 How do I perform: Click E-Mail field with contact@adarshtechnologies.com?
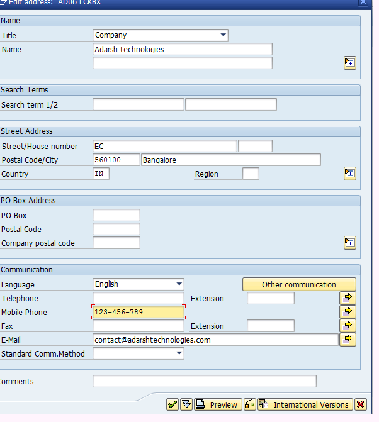(215, 340)
